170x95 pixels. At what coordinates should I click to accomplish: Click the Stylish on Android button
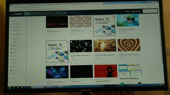pyautogui.click(x=150, y=11)
